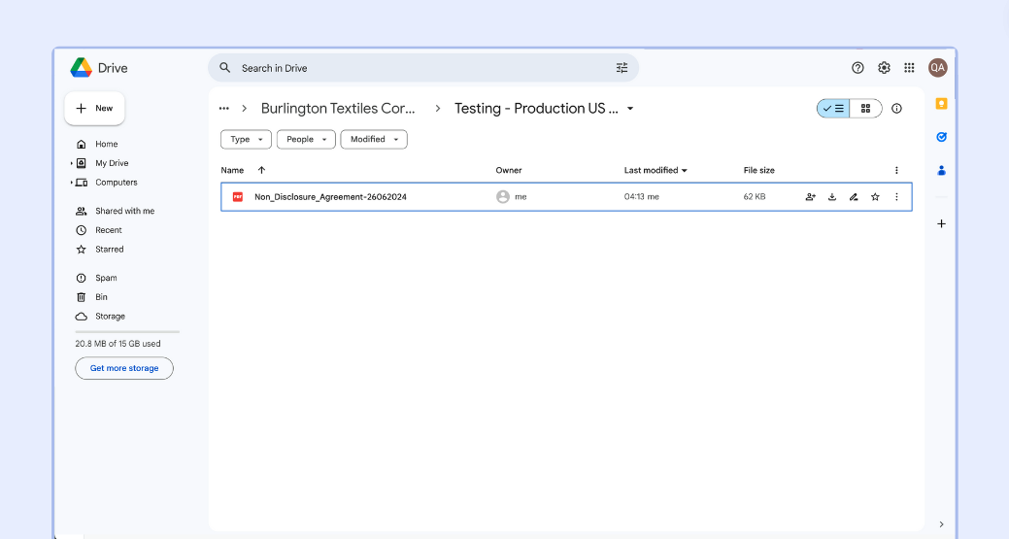Open the Recent section
This screenshot has width=1009, height=539.
pos(108,230)
